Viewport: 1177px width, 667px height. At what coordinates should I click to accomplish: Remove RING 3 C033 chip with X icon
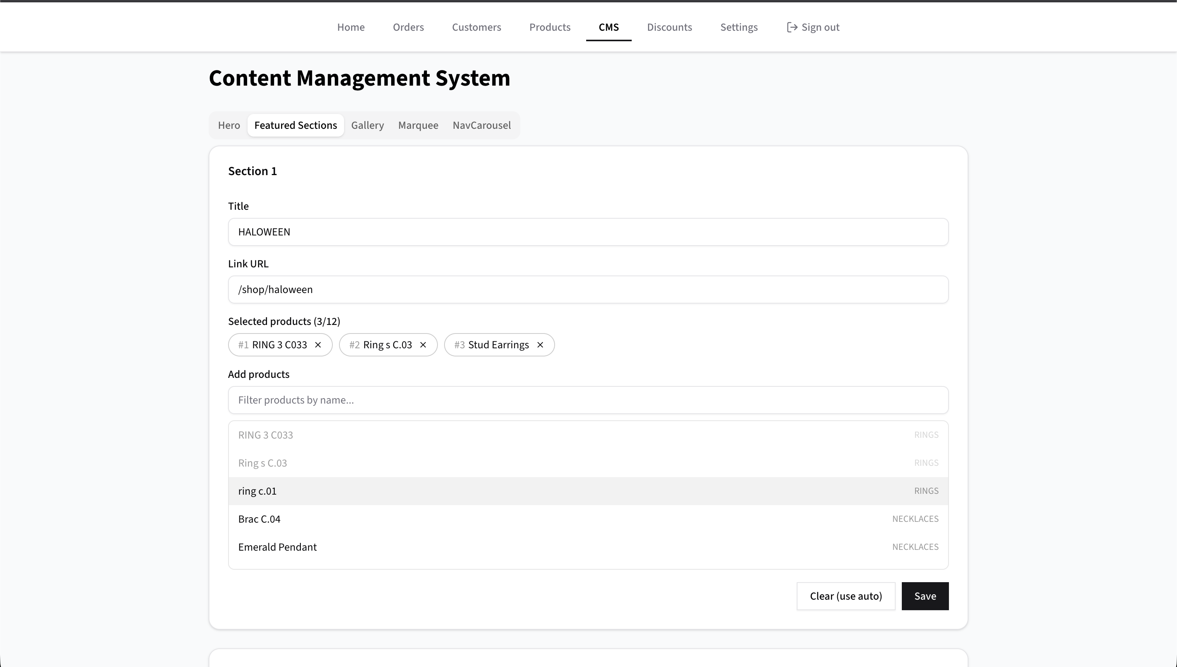(x=318, y=345)
